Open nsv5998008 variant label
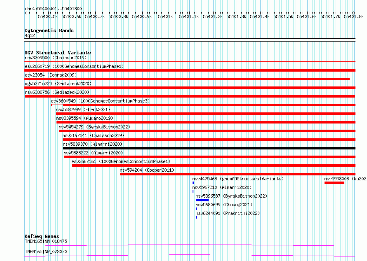This screenshot has height=261, width=367. pos(346,179)
